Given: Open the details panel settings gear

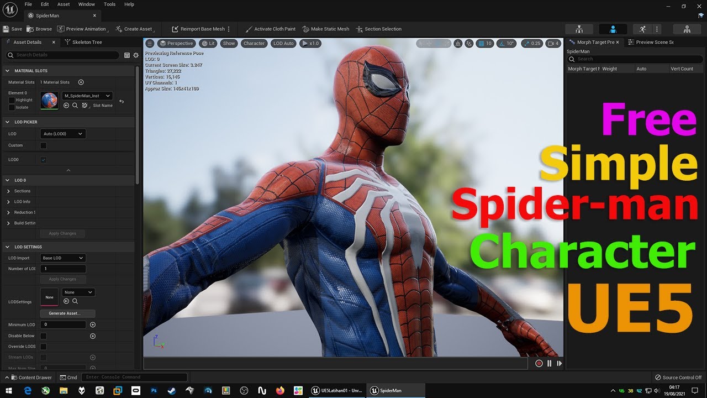Looking at the screenshot, I should pyautogui.click(x=135, y=55).
